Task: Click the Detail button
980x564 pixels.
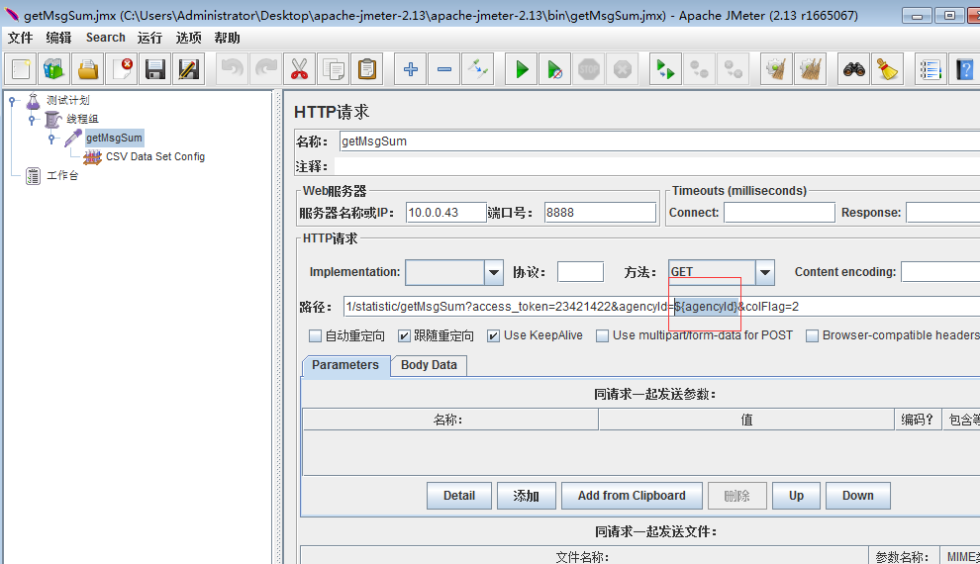Action: point(459,496)
